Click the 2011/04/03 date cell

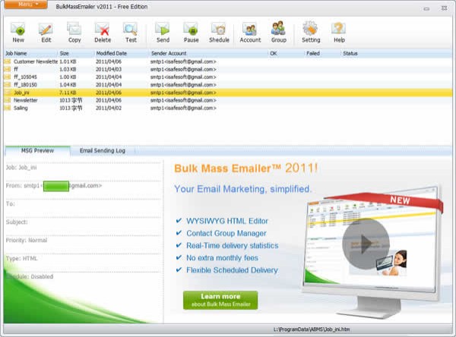click(109, 69)
